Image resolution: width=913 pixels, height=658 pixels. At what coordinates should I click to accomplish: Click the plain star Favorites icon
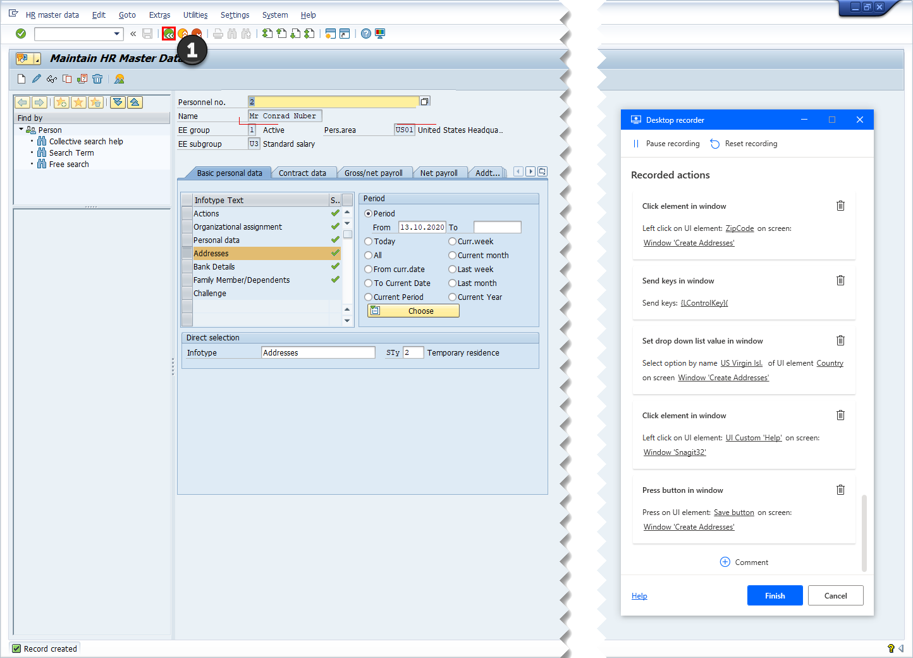click(78, 102)
